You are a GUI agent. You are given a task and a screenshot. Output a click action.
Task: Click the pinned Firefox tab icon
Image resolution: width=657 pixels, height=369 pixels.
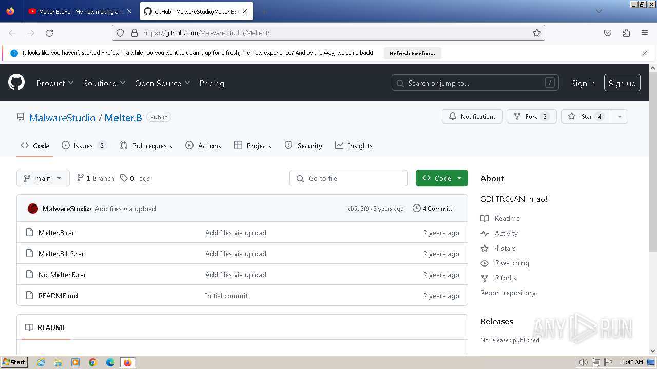click(x=10, y=11)
